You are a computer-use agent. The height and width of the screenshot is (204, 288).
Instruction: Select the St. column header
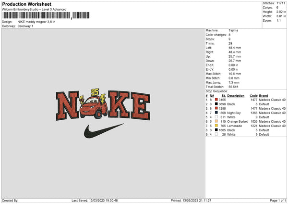pyautogui.click(x=224, y=96)
